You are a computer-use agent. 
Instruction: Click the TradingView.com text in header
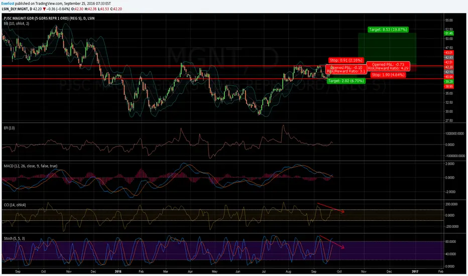48,4
